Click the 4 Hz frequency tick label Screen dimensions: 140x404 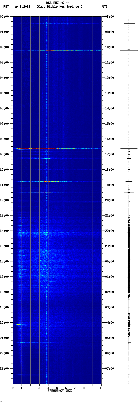coord(48,388)
